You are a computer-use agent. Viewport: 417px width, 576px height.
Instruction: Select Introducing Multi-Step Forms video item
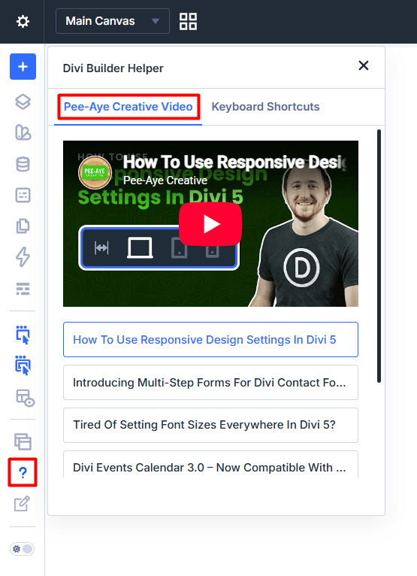point(210,383)
